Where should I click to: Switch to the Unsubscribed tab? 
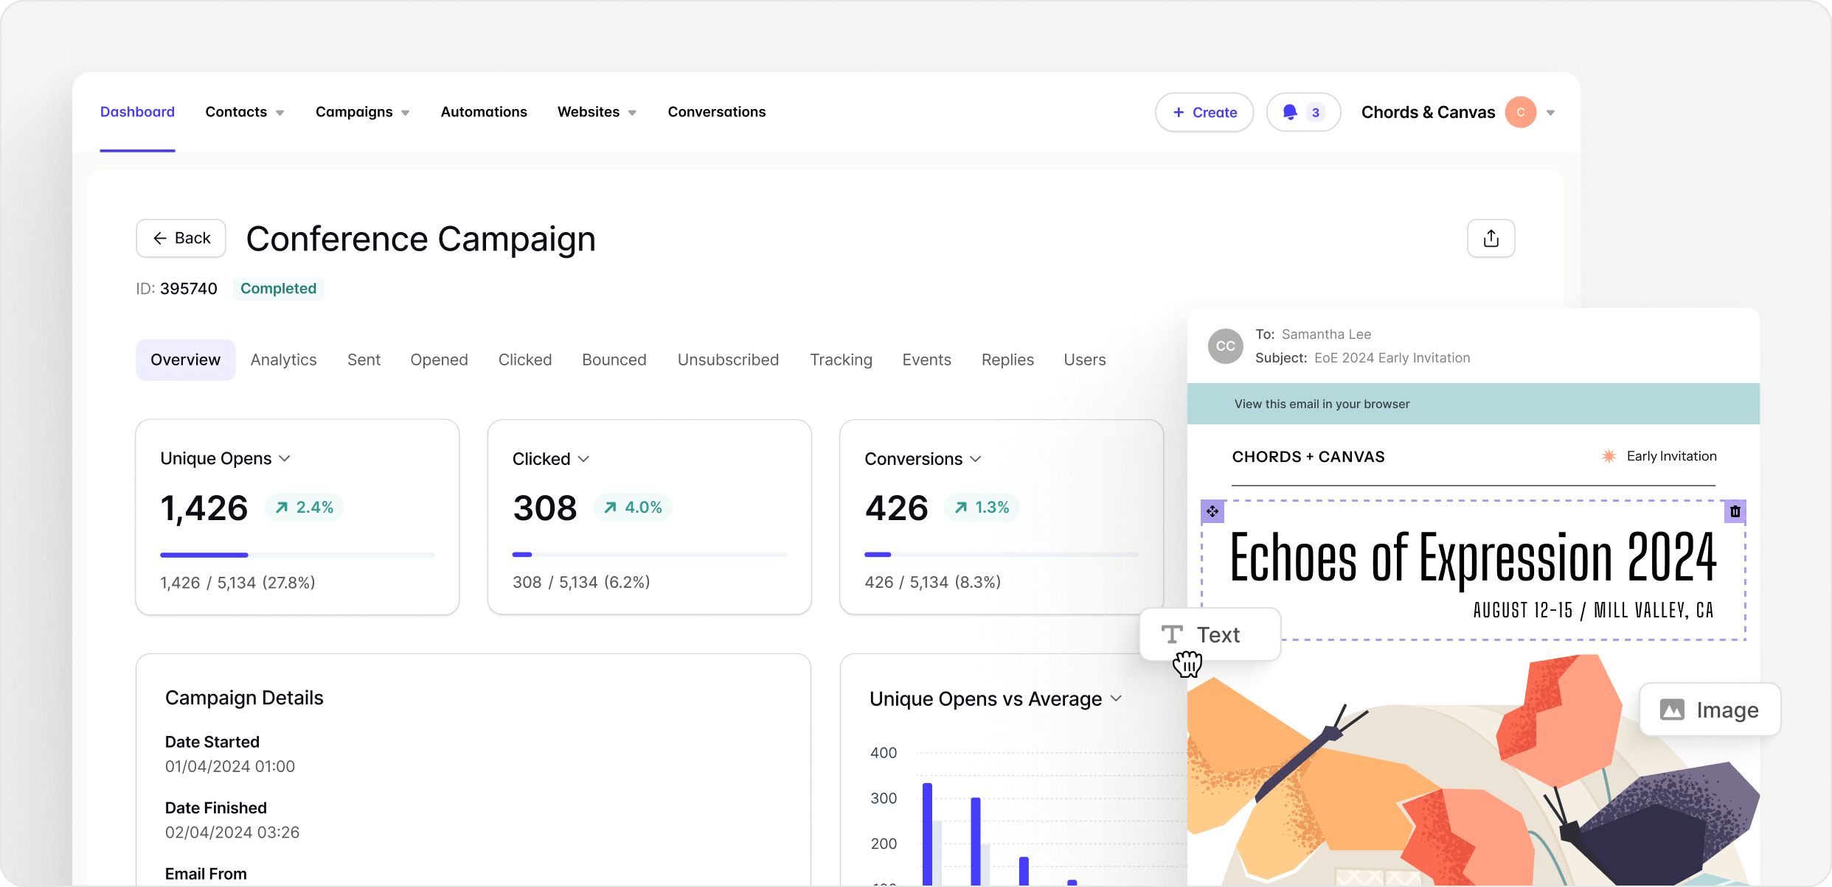728,360
